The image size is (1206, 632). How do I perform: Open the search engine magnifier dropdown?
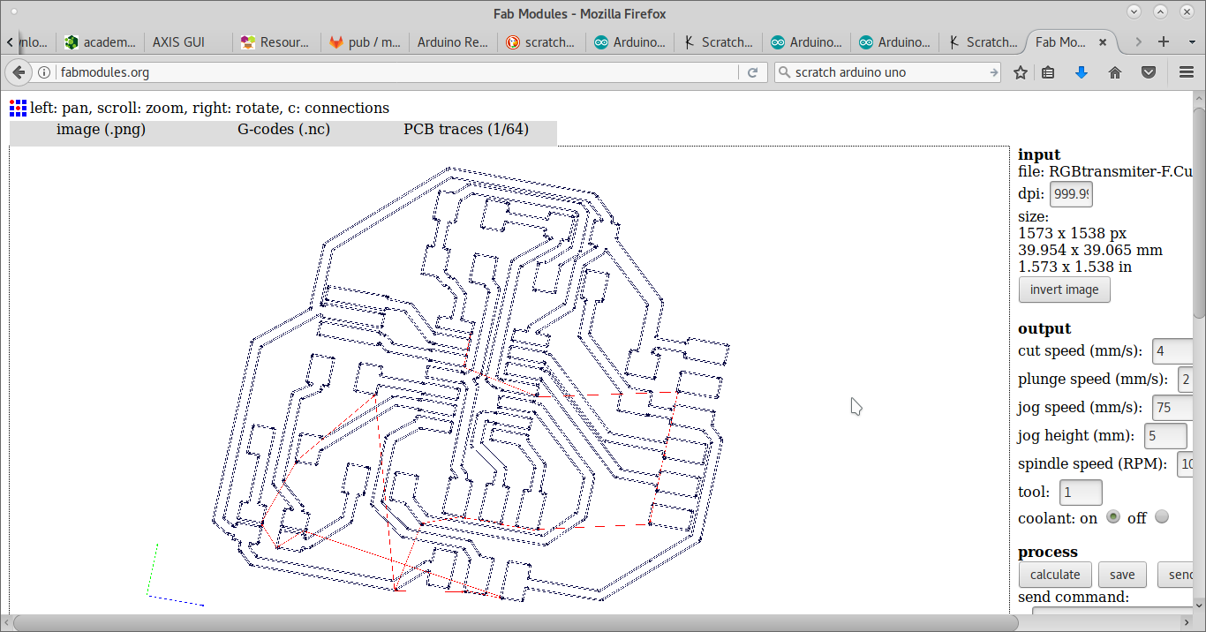[x=784, y=72]
